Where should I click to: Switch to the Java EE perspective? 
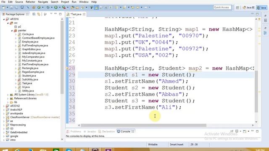pos(248,8)
